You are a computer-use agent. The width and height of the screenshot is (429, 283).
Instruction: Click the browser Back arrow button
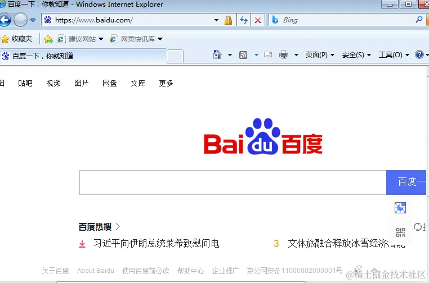[5, 20]
